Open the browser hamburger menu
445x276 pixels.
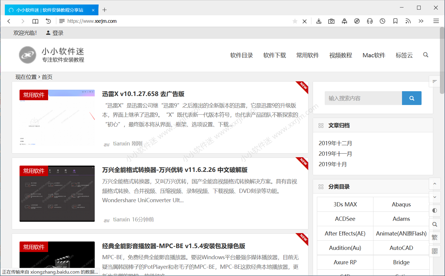tap(436, 21)
